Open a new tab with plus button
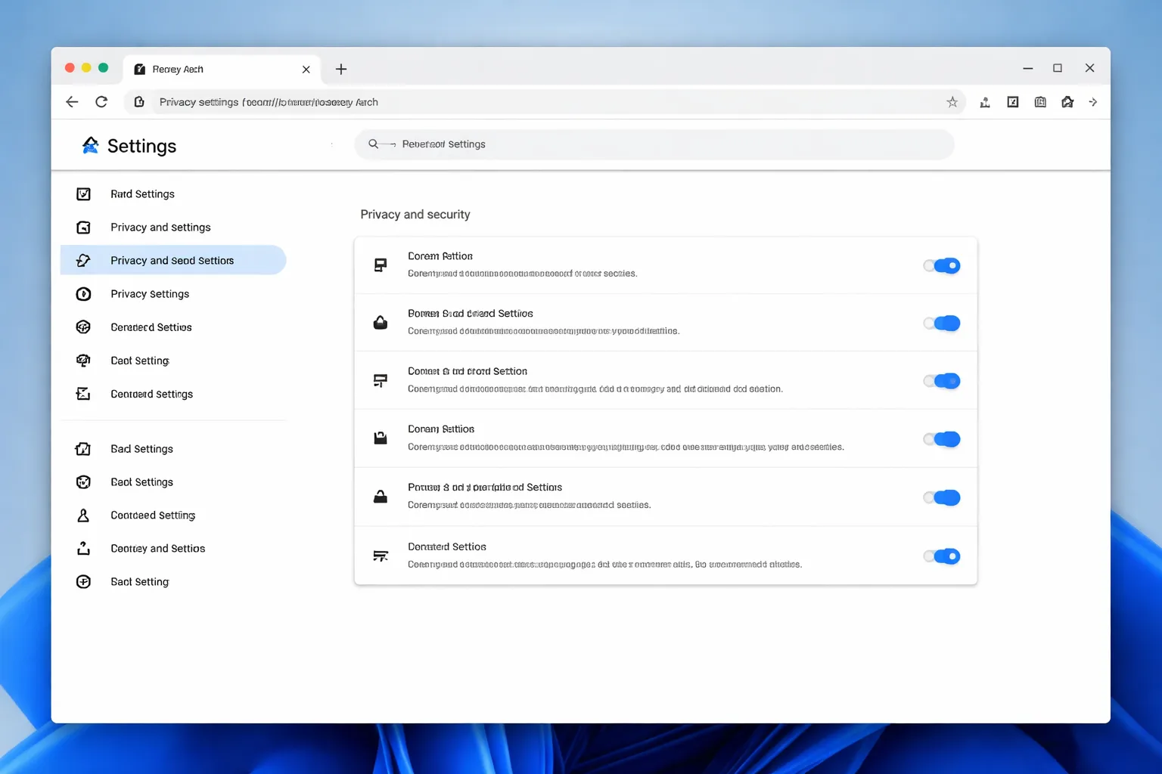 pyautogui.click(x=341, y=70)
